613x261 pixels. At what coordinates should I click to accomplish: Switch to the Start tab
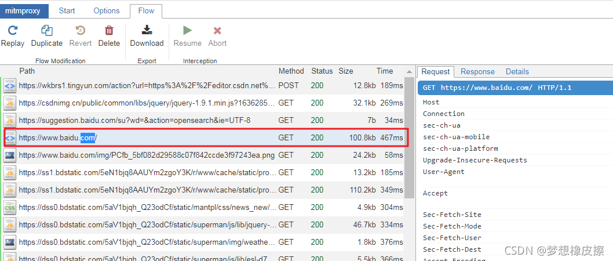(x=67, y=11)
